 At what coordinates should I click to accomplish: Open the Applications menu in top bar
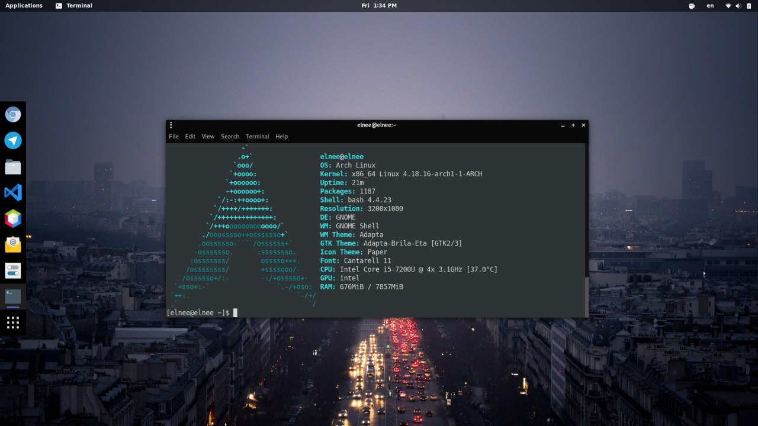coord(24,5)
